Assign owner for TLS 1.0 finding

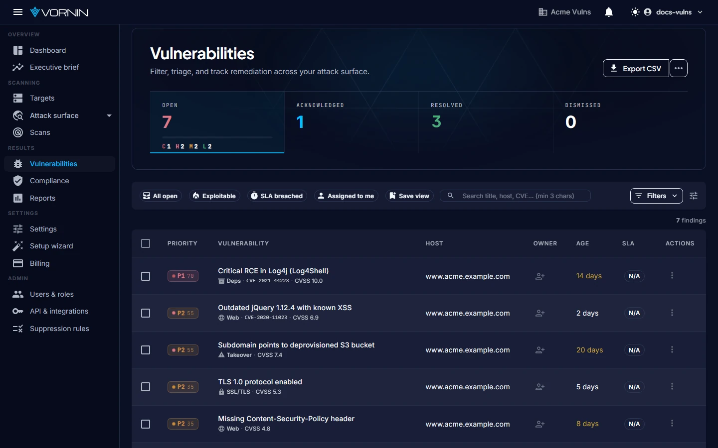540,387
